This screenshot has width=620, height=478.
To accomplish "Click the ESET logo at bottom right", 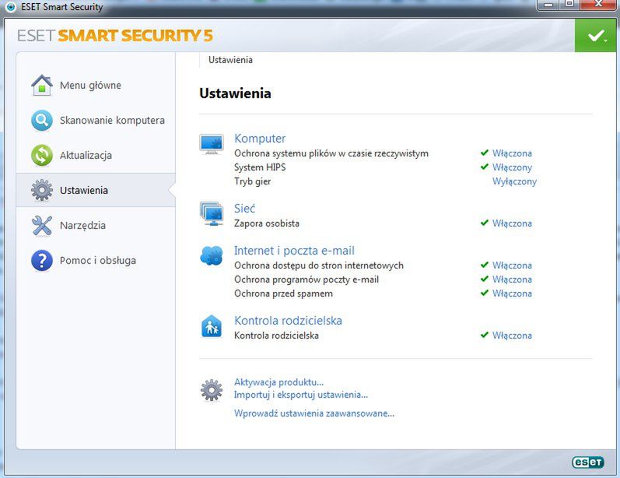I will pyautogui.click(x=587, y=462).
